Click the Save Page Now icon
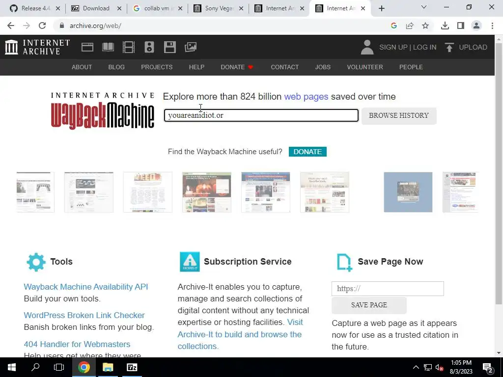This screenshot has width=503, height=377. [x=344, y=263]
